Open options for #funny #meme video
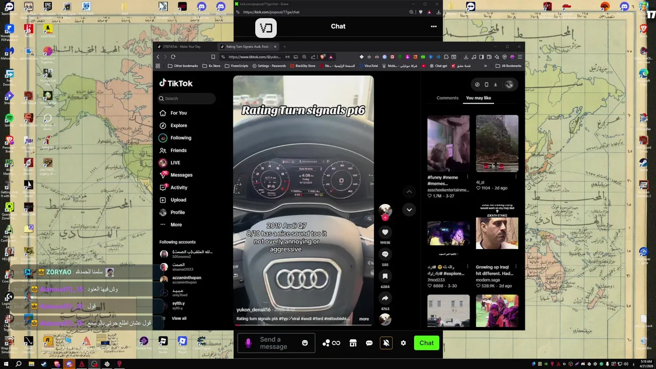Viewport: 656px width, 369px height. point(467,177)
